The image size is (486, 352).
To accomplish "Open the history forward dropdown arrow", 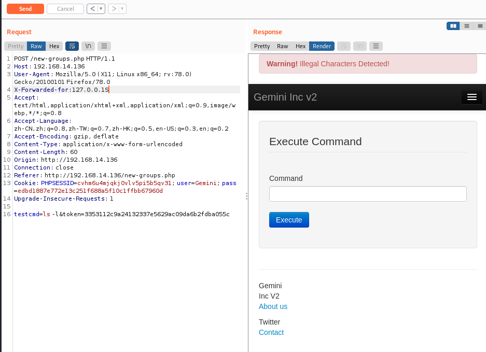I will [x=122, y=9].
